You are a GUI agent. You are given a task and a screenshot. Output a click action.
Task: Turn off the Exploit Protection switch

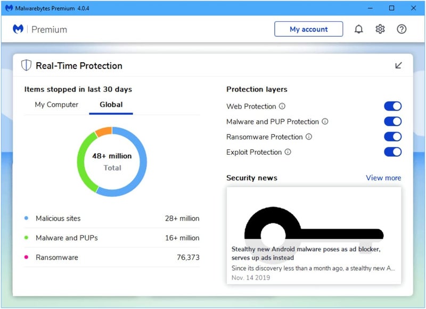point(392,152)
